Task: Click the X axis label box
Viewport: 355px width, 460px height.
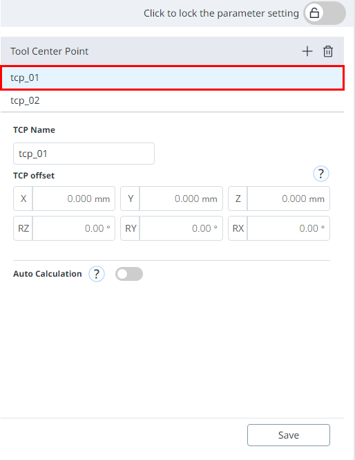Action: point(23,199)
